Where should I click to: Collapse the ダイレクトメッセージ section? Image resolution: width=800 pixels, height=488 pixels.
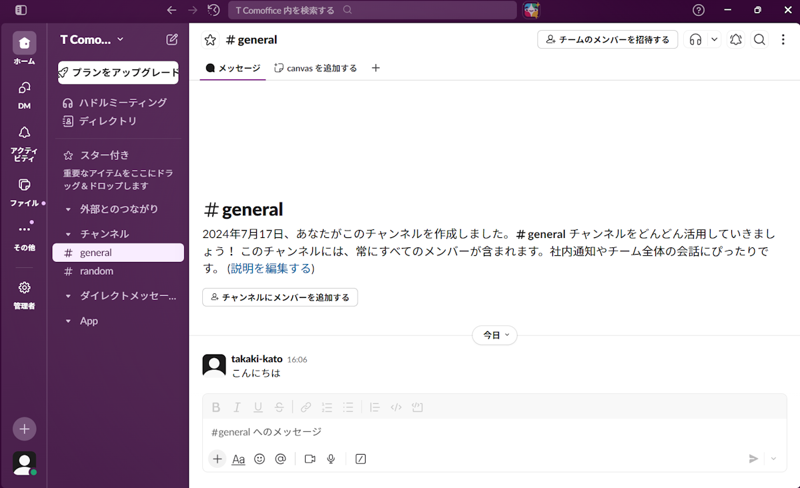tap(68, 296)
